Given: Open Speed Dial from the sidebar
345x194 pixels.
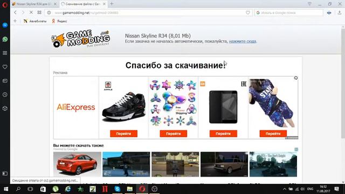Looking at the screenshot, I should [5, 53].
